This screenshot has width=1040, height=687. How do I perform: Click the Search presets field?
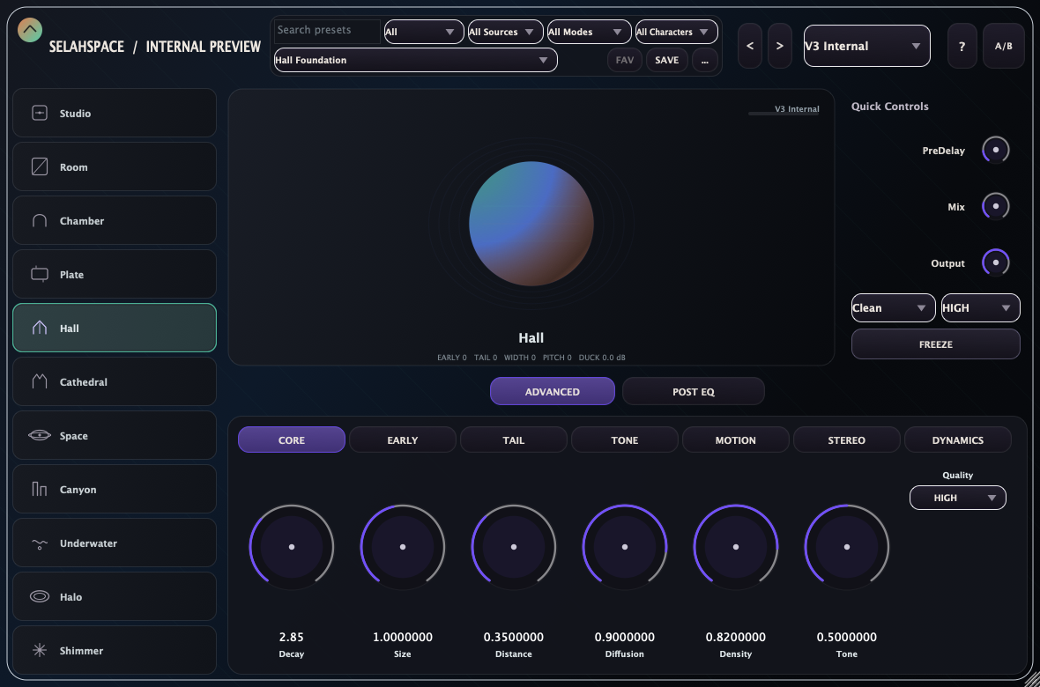(x=328, y=31)
